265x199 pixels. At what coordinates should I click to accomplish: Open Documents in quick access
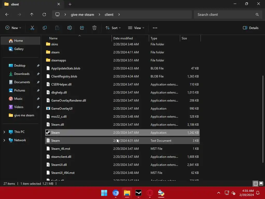click(20, 82)
